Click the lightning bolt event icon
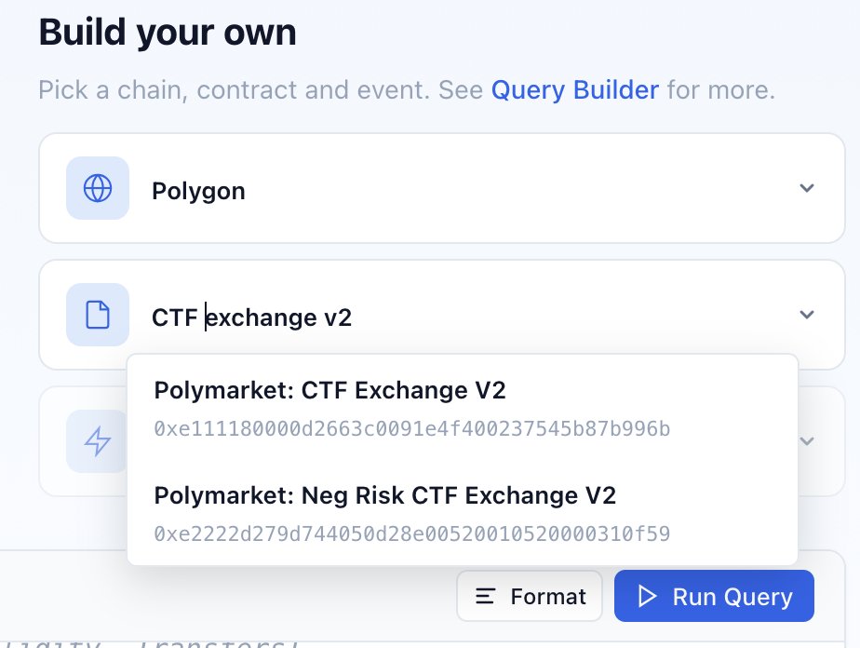Image resolution: width=860 pixels, height=648 pixels. point(98,440)
